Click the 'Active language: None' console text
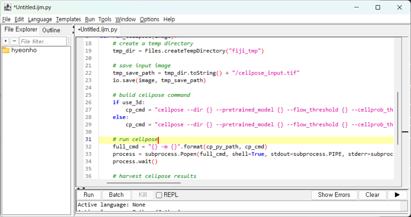 [x=111, y=205]
